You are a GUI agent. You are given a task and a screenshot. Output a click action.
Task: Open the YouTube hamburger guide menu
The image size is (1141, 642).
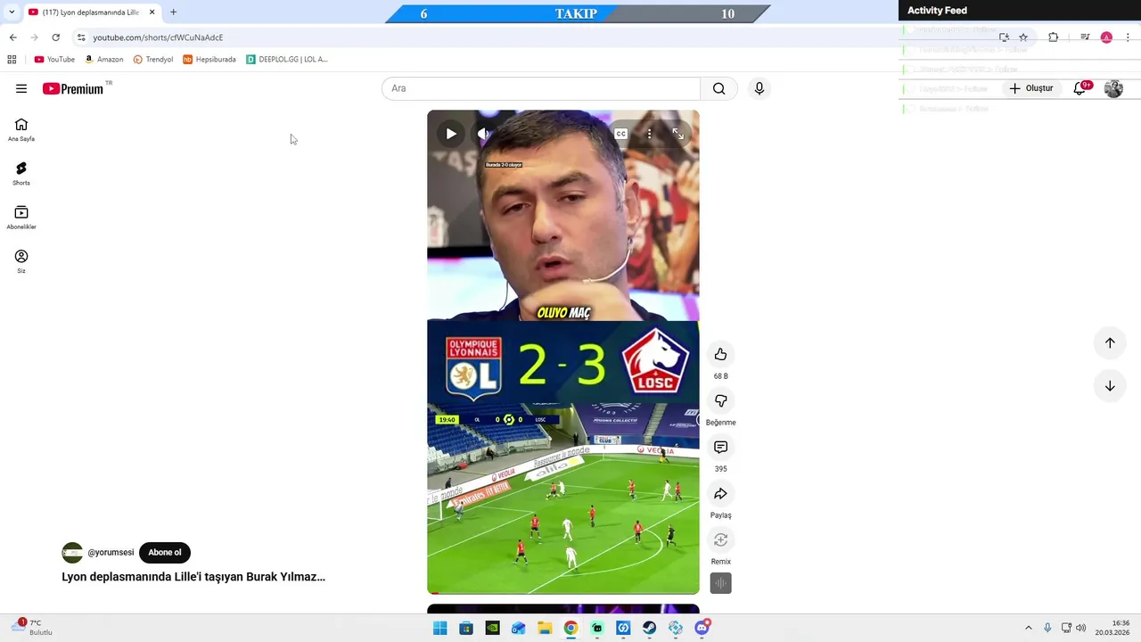click(21, 88)
